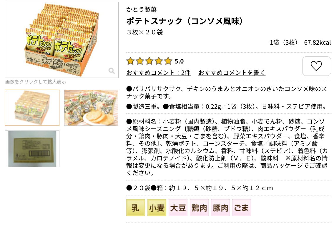Click the ポテトスナック(コンソメ風味) product title

(185, 21)
